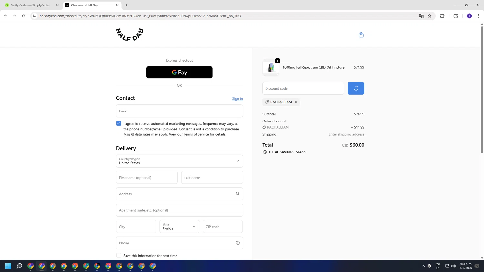Focus the Email input field
Image resolution: width=484 pixels, height=272 pixels.
[x=179, y=111]
